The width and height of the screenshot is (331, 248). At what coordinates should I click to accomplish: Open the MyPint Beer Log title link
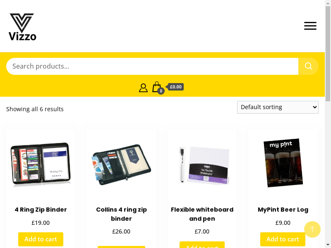283,210
